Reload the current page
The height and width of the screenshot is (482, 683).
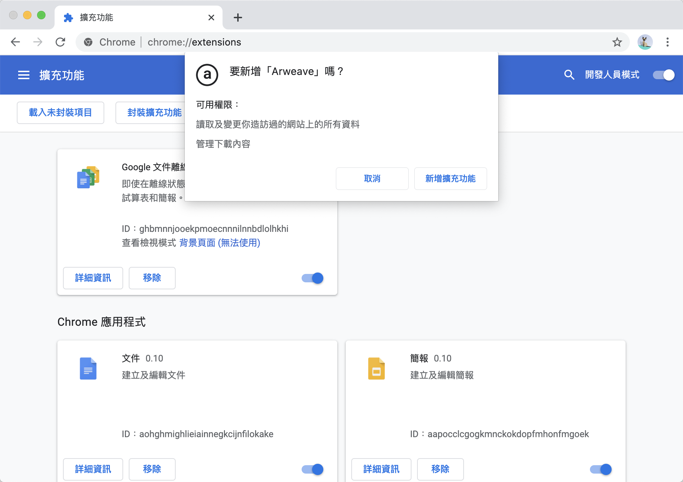[61, 42]
